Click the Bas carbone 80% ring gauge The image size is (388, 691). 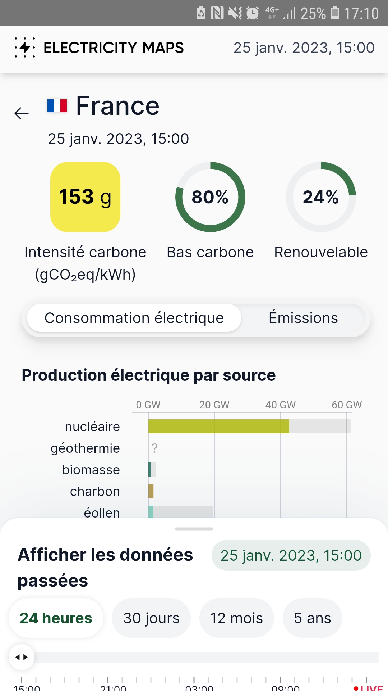pos(210,197)
